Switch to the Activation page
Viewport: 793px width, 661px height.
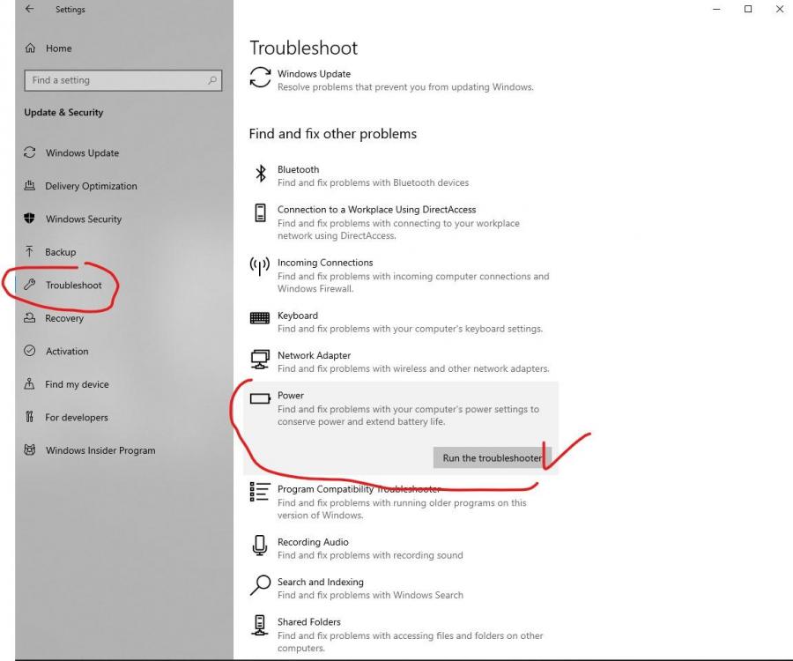click(67, 351)
